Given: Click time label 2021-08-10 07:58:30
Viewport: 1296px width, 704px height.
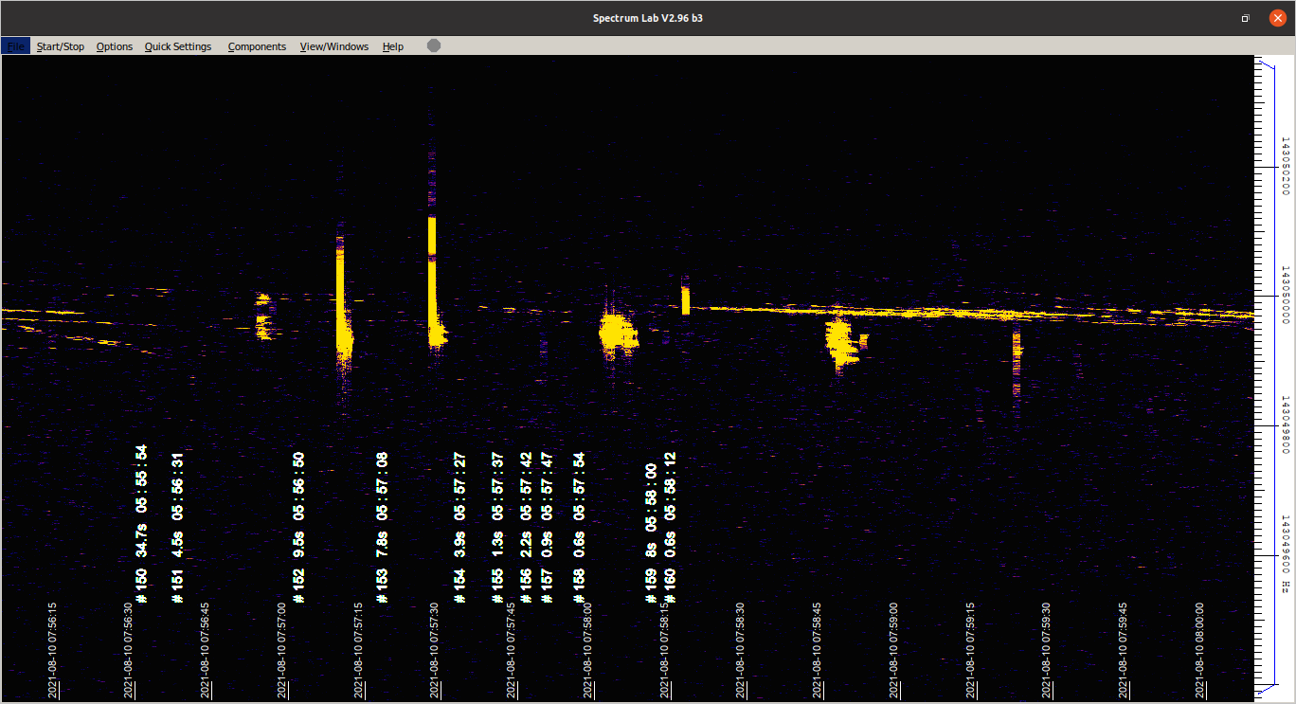Looking at the screenshot, I should pyautogui.click(x=740, y=650).
